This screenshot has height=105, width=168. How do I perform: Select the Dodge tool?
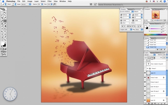click(5, 29)
